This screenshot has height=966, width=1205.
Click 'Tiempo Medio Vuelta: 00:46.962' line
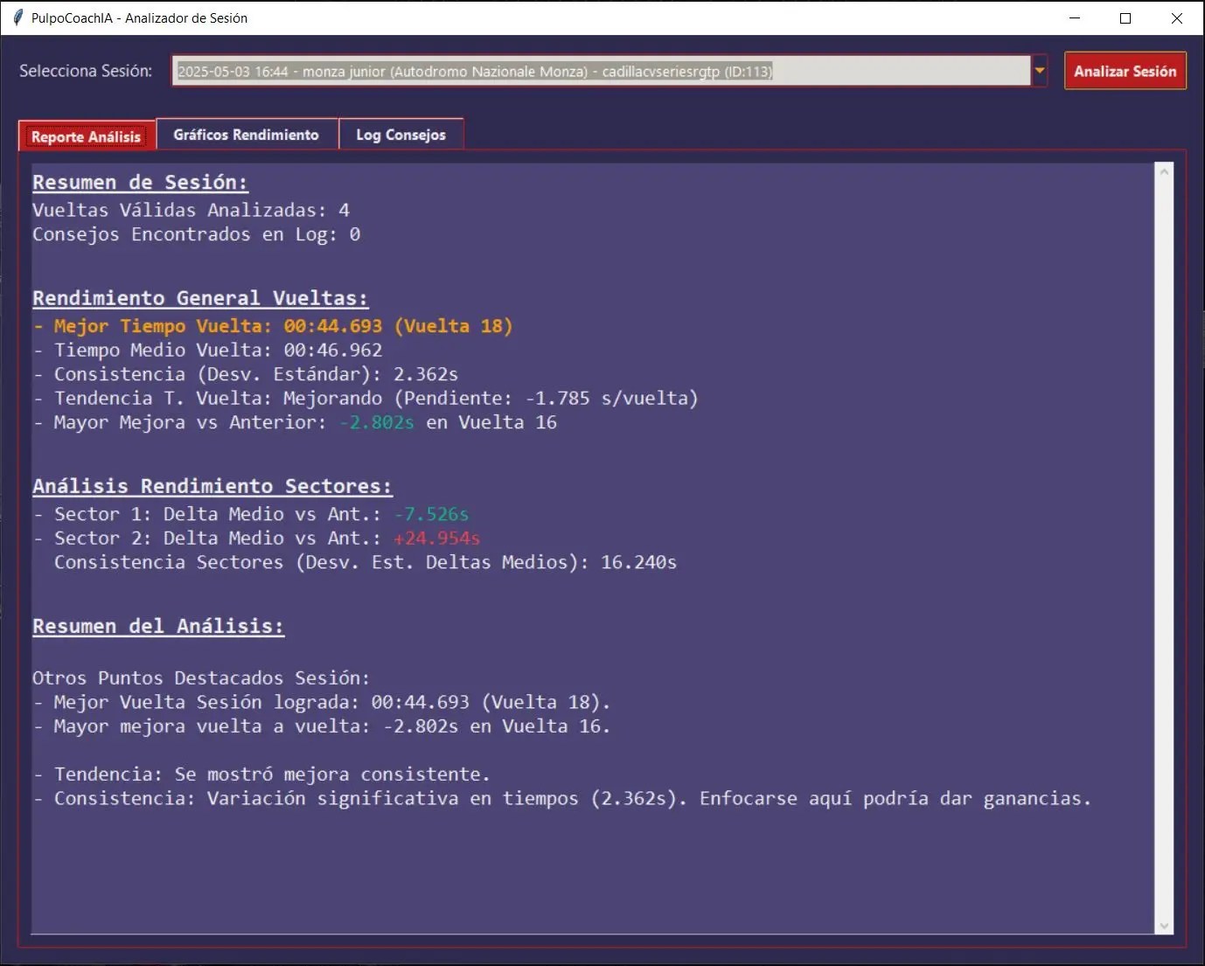pos(208,350)
